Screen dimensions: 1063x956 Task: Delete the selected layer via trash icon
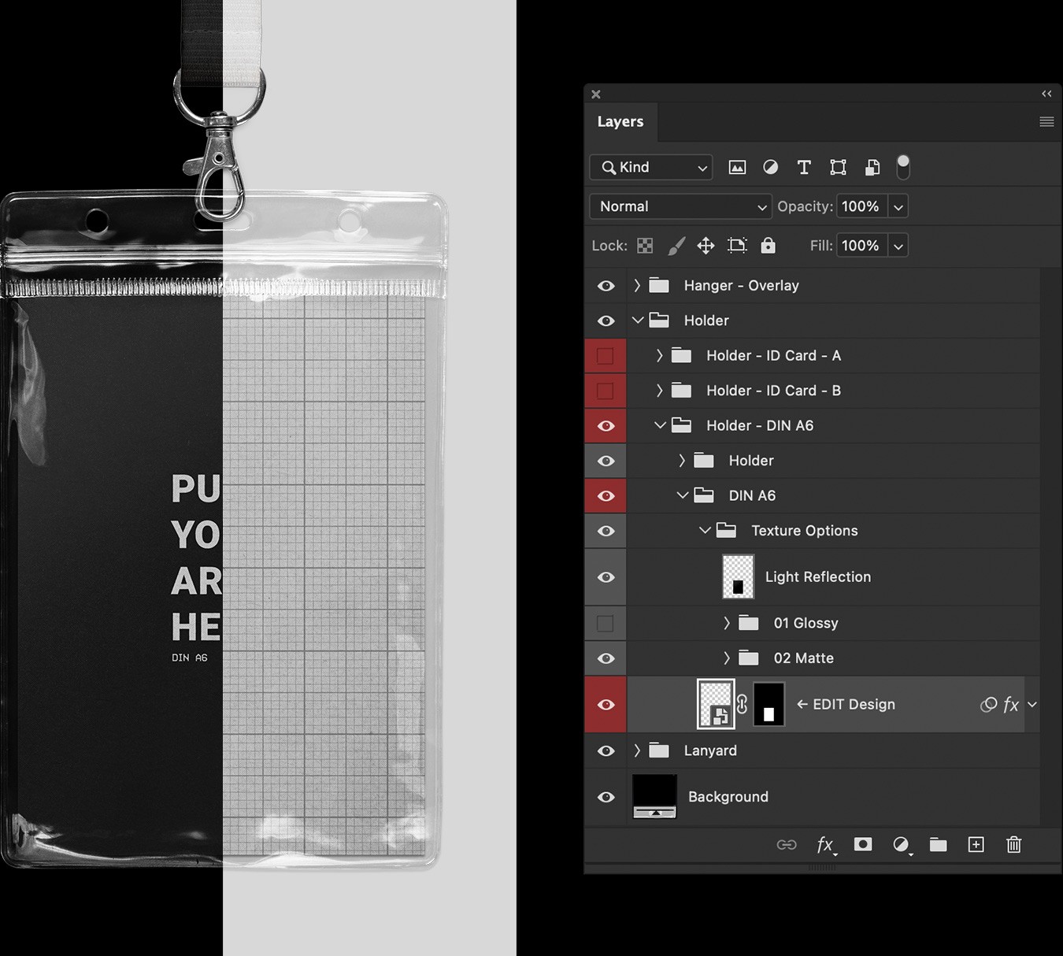pos(1013,844)
